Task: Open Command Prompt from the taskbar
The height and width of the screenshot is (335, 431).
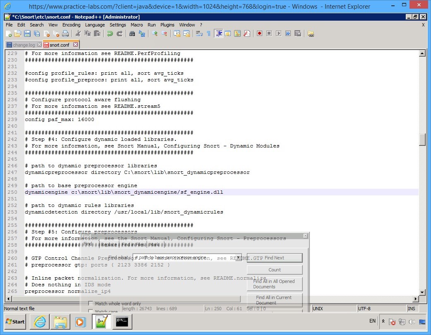Action: coord(122,321)
